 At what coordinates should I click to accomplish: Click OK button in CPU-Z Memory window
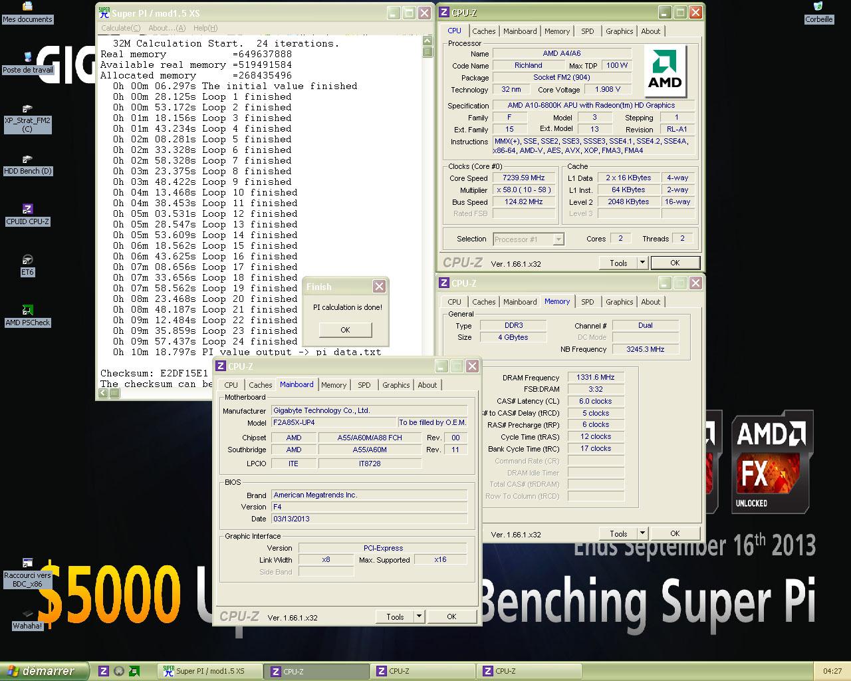pyautogui.click(x=675, y=533)
